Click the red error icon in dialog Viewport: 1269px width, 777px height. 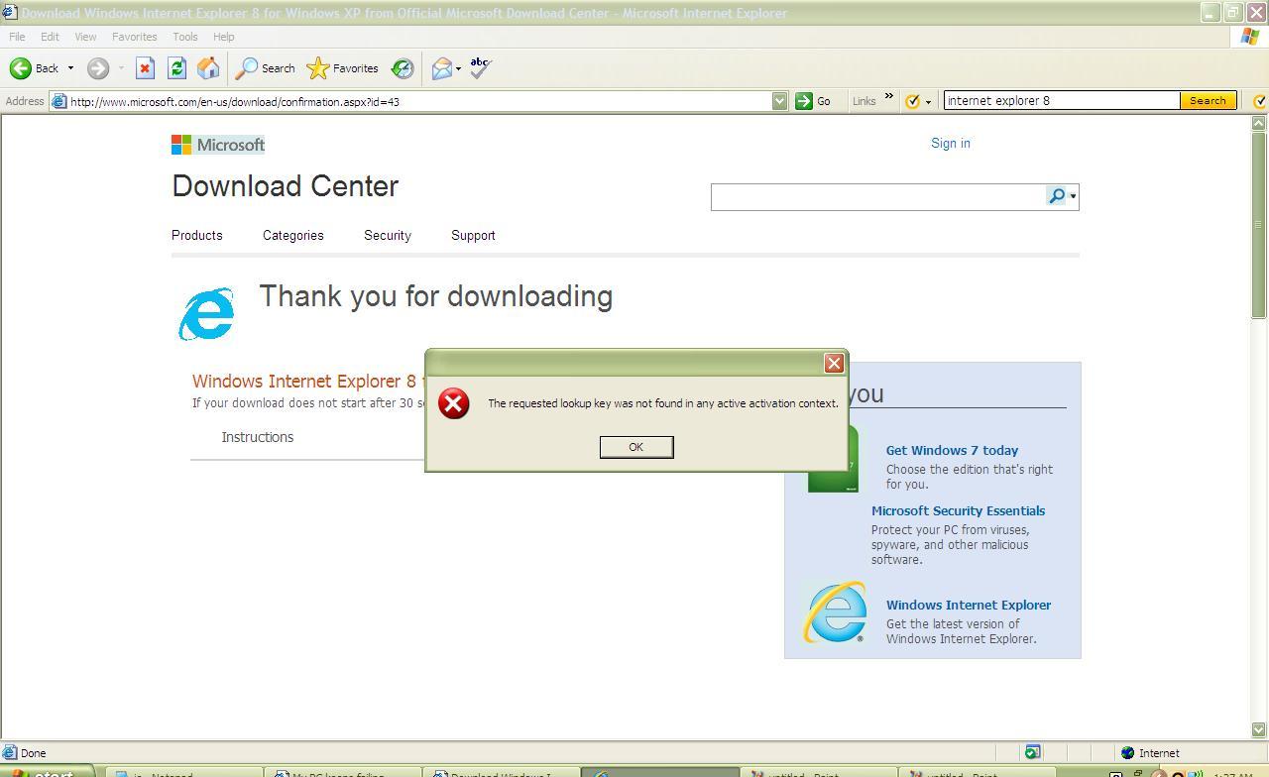pos(454,403)
